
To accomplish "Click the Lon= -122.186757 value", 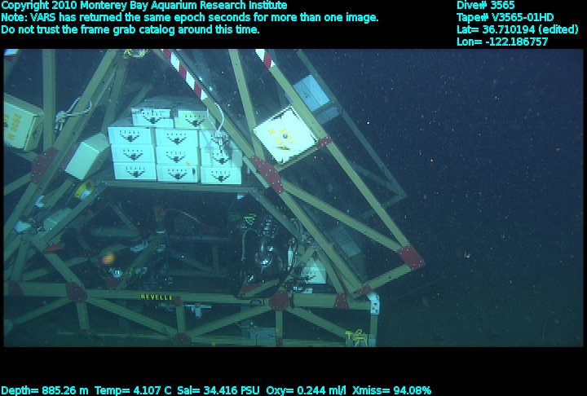I will (502, 42).
